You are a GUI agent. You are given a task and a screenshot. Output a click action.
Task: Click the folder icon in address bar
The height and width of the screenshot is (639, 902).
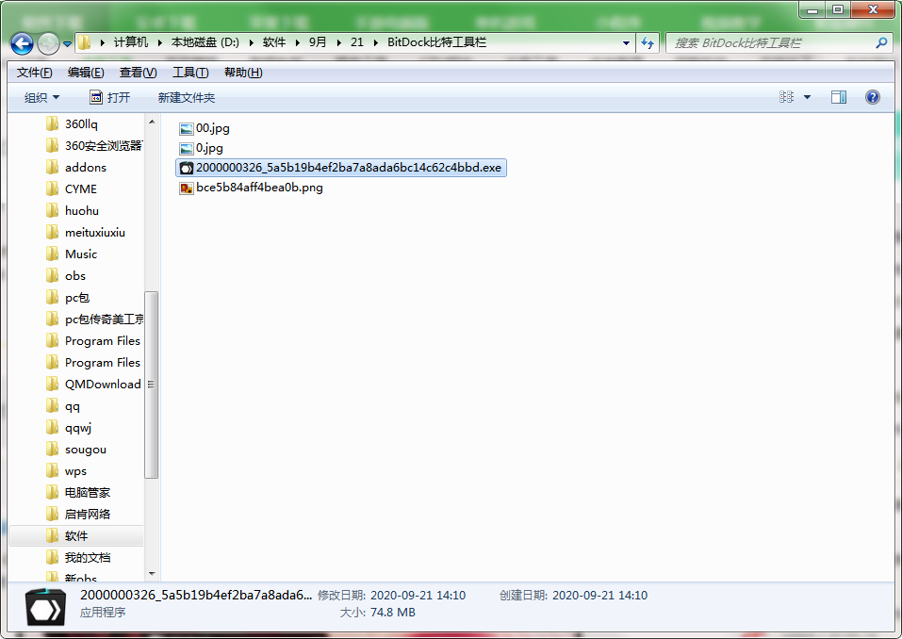85,42
